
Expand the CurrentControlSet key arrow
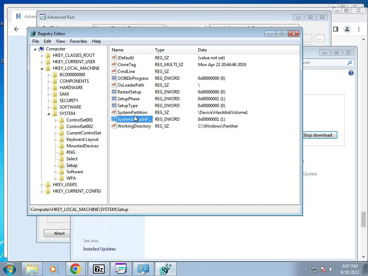(55, 133)
